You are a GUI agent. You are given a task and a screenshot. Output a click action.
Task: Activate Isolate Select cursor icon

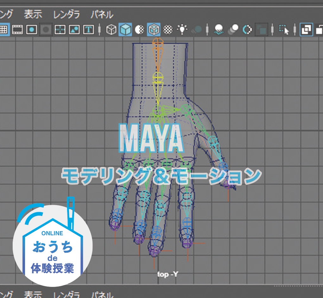[x=284, y=29]
